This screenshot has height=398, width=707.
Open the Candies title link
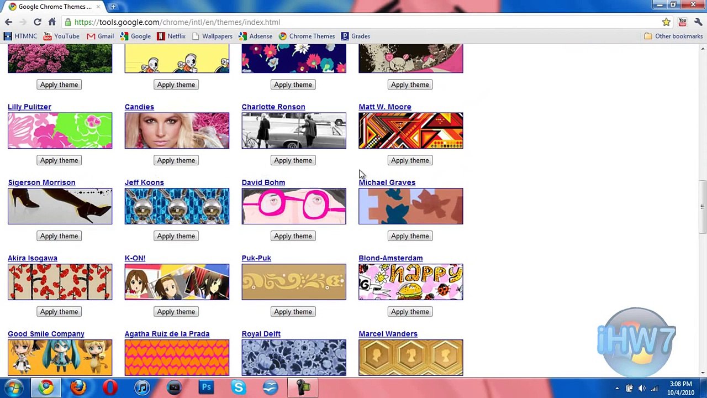click(139, 107)
